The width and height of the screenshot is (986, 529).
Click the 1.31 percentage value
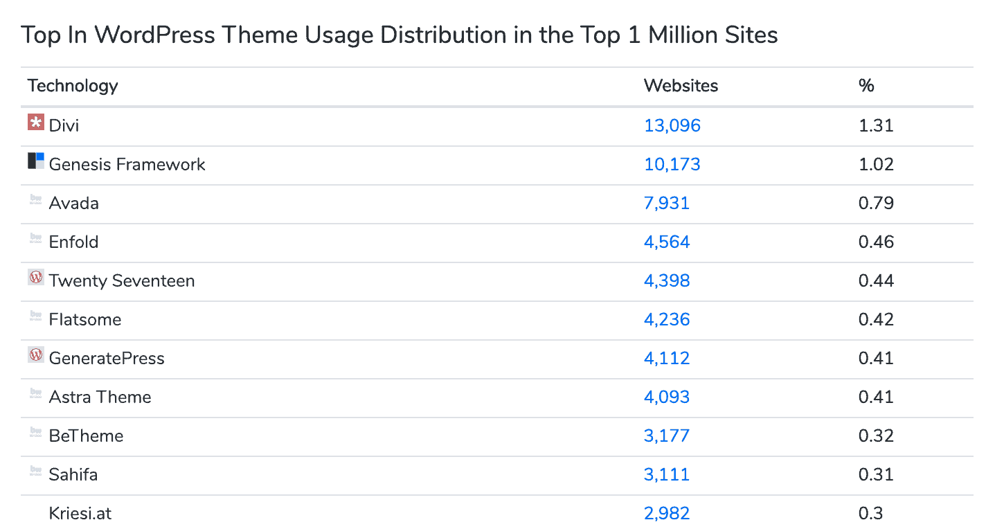click(876, 125)
